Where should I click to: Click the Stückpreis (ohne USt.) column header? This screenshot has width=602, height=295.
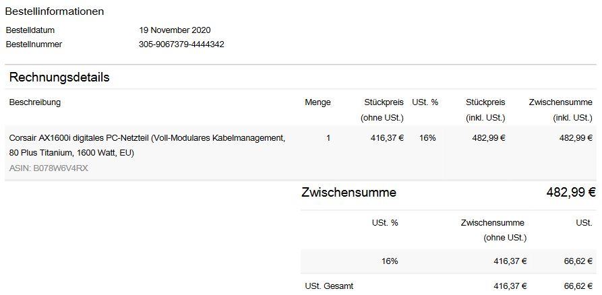tap(382, 110)
